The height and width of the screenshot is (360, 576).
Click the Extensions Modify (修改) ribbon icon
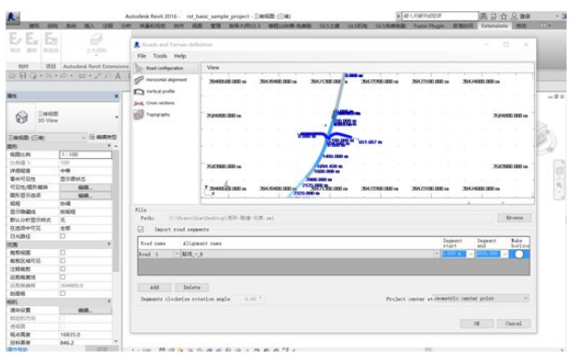tap(15, 39)
